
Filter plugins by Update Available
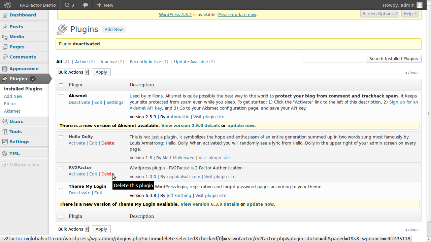pos(191,62)
